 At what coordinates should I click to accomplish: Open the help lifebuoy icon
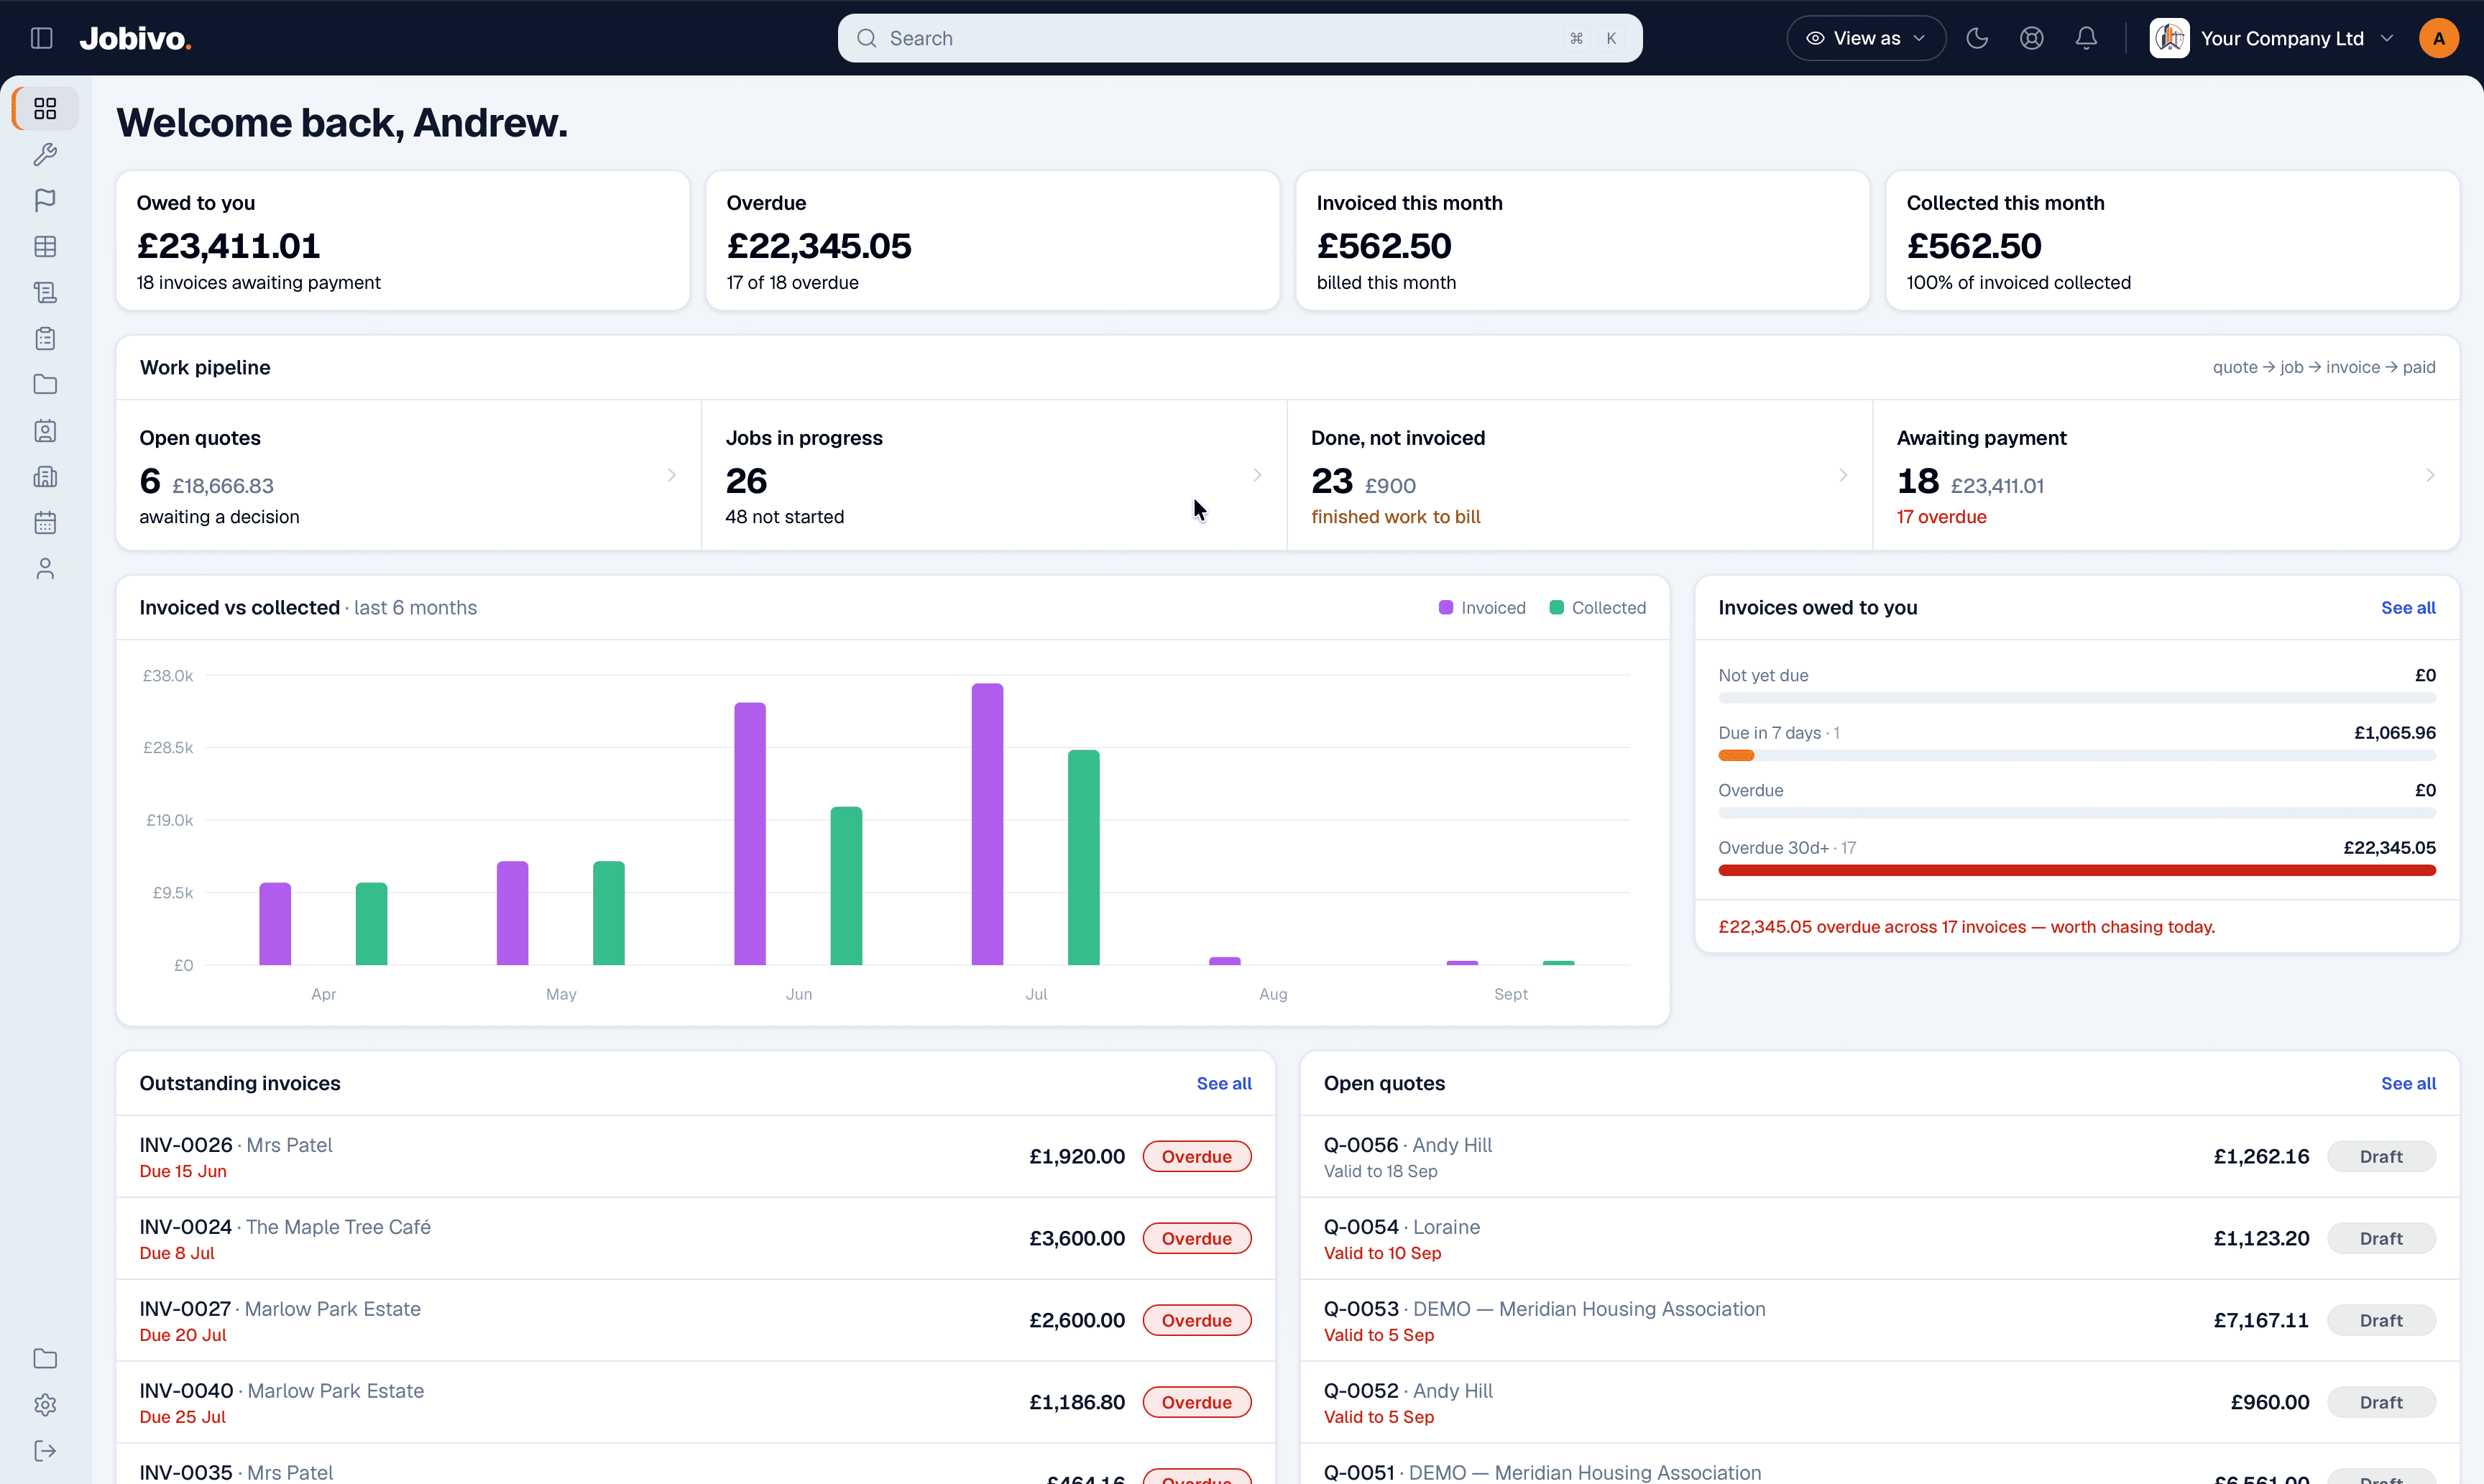[2031, 38]
